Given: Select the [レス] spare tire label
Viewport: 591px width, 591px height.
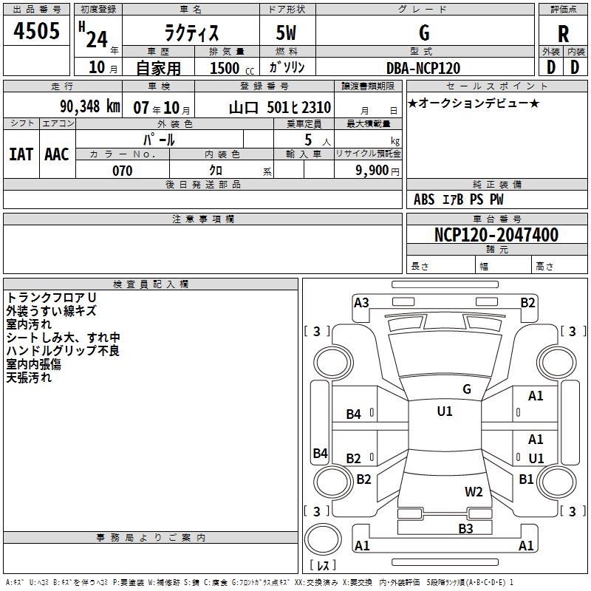Looking at the screenshot, I should coord(323,565).
